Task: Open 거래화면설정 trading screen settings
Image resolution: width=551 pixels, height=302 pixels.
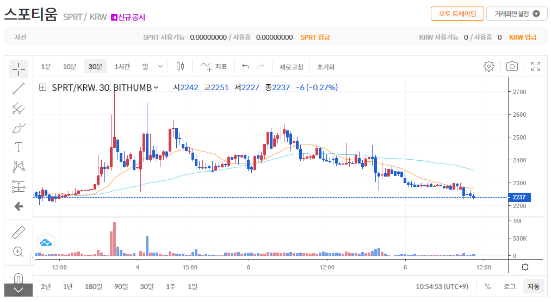Action: (x=517, y=14)
